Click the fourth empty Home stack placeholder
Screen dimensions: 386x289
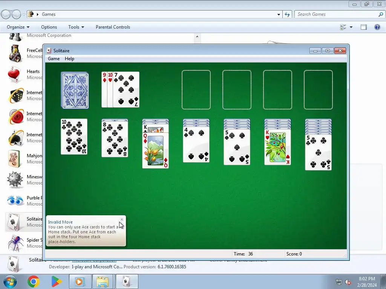(x=318, y=90)
